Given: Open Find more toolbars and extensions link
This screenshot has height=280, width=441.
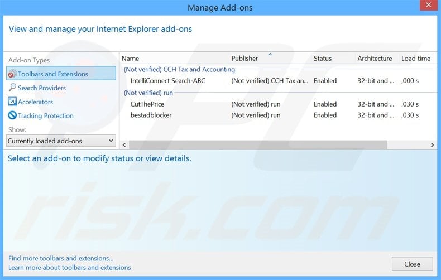Looking at the screenshot, I should (61, 258).
